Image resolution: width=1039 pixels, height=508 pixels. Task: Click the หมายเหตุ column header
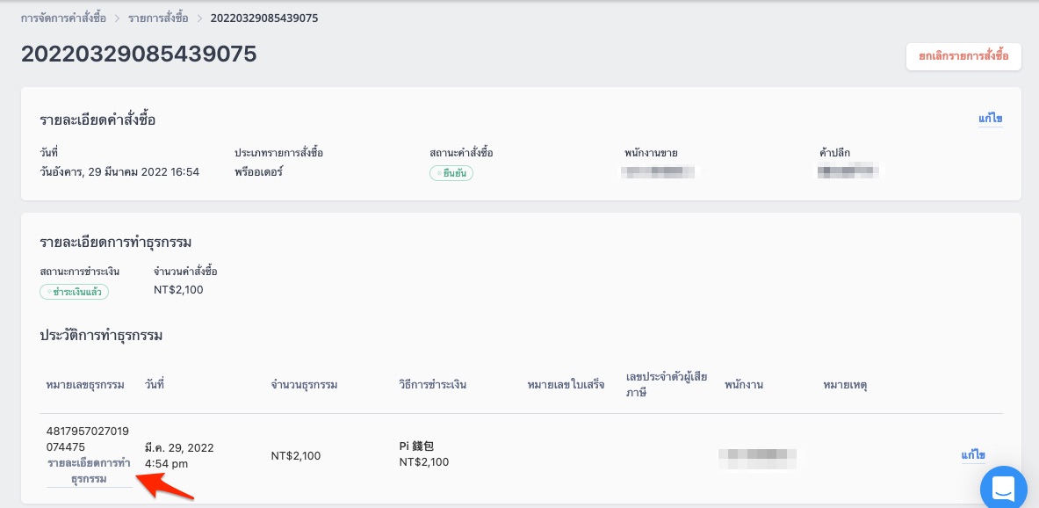click(x=845, y=385)
